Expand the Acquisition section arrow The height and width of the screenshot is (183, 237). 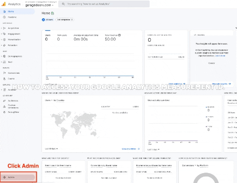pyautogui.click(x=1, y=28)
